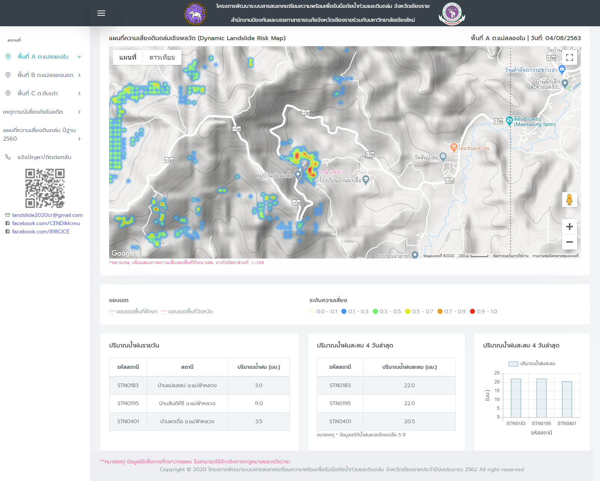Switch map to satellite view (ดาวเทียม)

click(x=162, y=57)
